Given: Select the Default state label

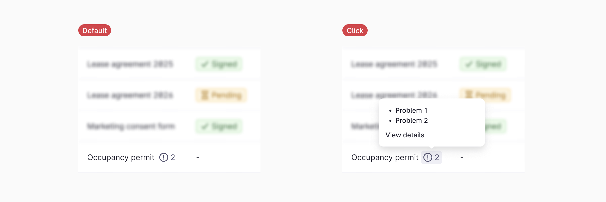Looking at the screenshot, I should point(94,30).
